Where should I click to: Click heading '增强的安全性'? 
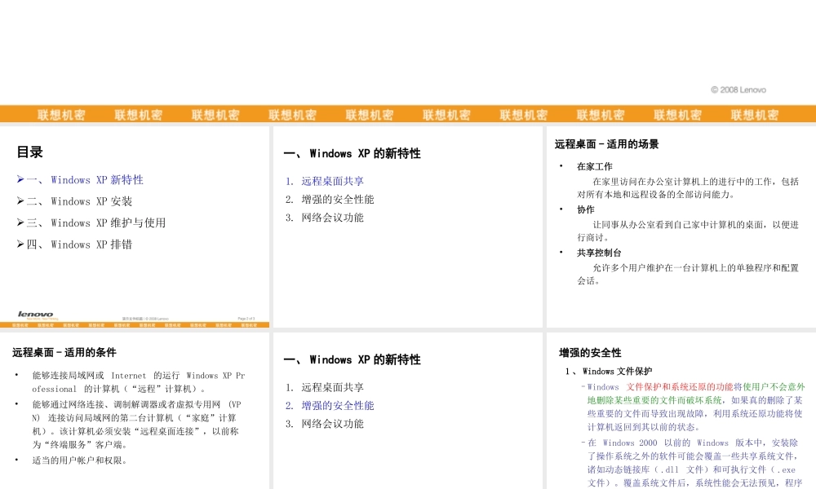coord(590,353)
